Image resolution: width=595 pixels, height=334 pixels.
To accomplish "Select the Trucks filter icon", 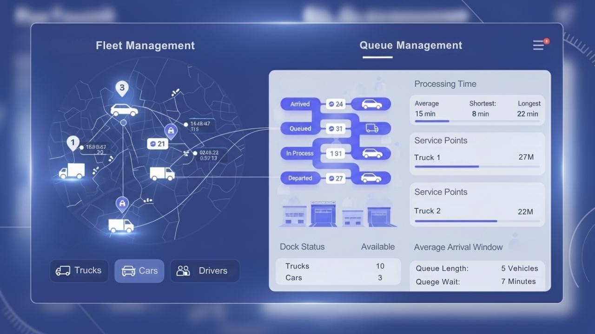I will point(64,270).
